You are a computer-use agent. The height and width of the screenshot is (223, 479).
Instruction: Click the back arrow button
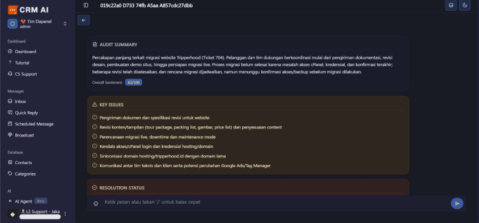83,20
